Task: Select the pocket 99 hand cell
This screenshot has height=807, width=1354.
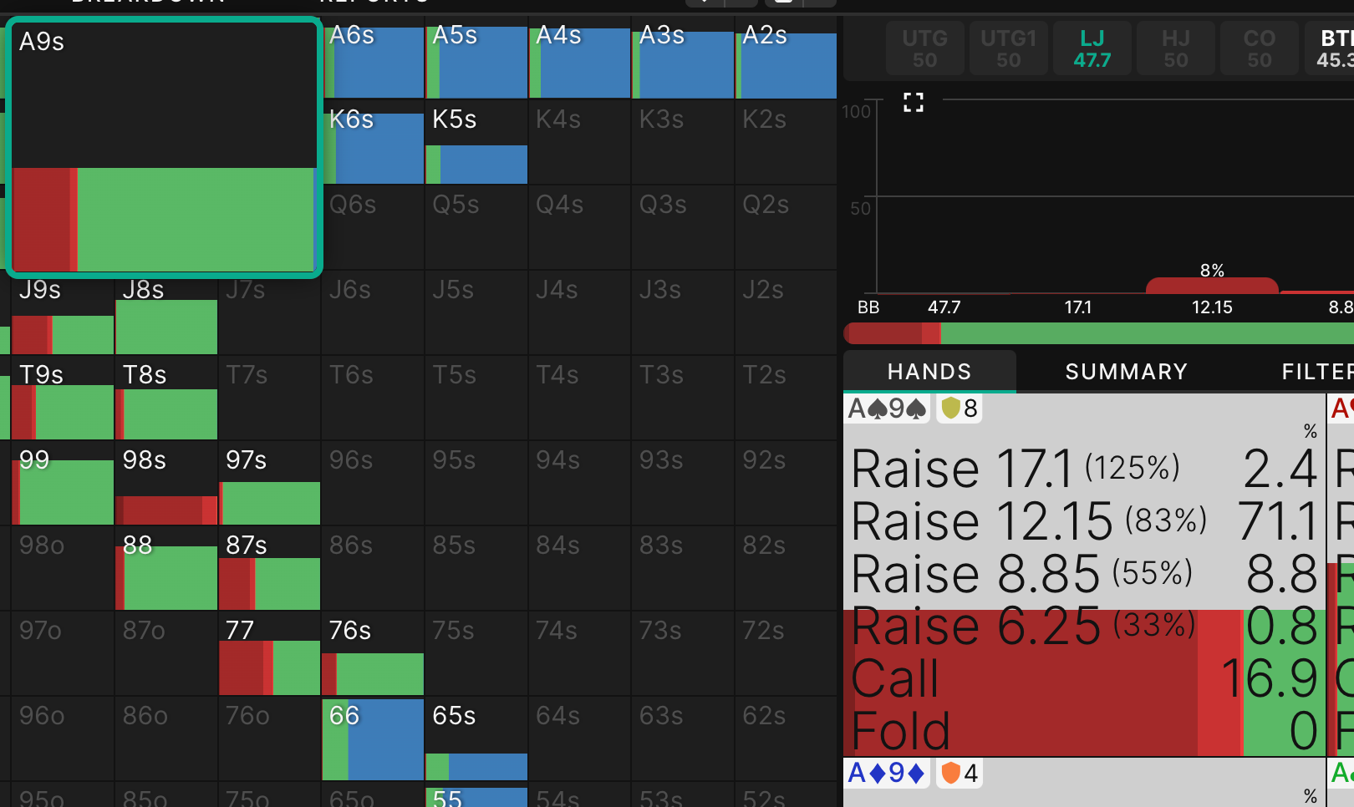Action: 63,484
